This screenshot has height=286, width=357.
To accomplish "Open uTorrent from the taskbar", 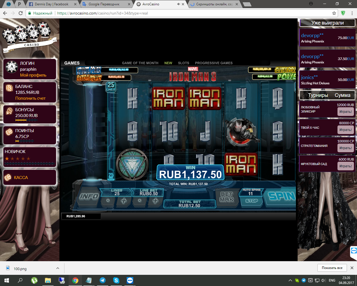I will coord(34,280).
